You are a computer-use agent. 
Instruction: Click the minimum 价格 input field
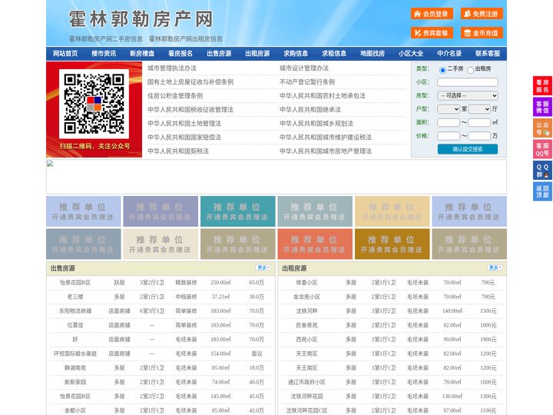click(449, 136)
